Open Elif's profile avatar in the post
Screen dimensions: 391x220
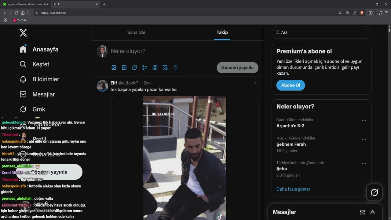[102, 86]
